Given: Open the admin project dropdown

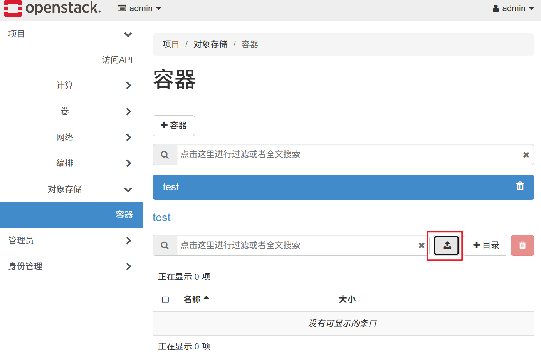Looking at the screenshot, I should (x=139, y=8).
